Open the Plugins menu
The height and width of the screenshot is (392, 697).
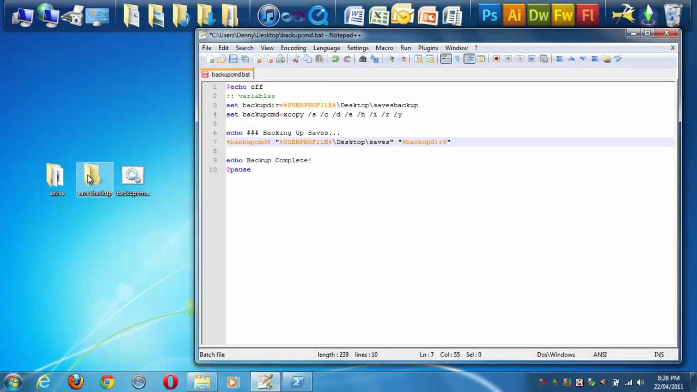coord(428,48)
